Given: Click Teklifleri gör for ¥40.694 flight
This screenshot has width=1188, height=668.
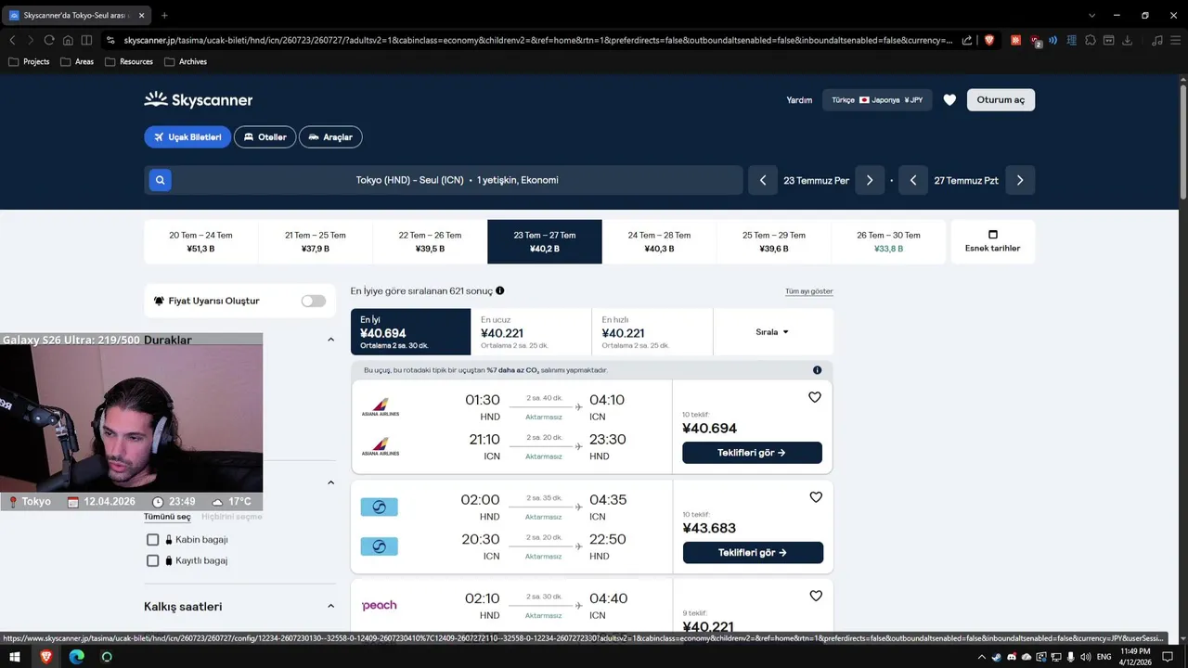Looking at the screenshot, I should [752, 453].
